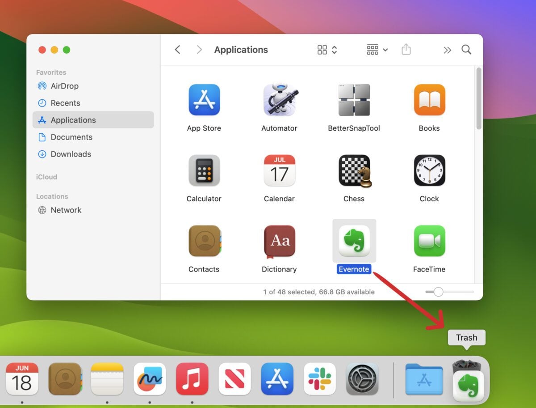
Task: Open the Dictionary app
Action: [279, 241]
